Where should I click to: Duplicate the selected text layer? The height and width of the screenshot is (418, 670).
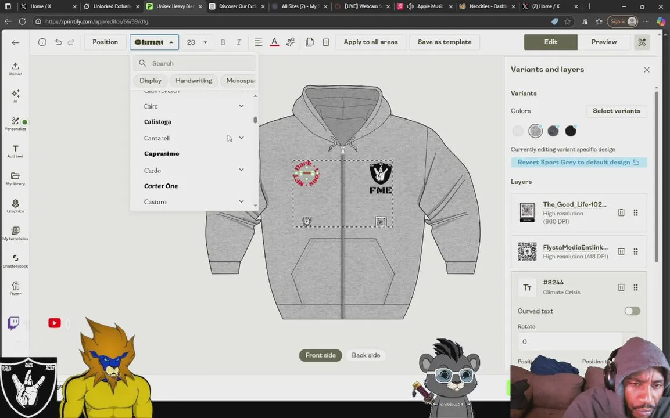(x=310, y=42)
